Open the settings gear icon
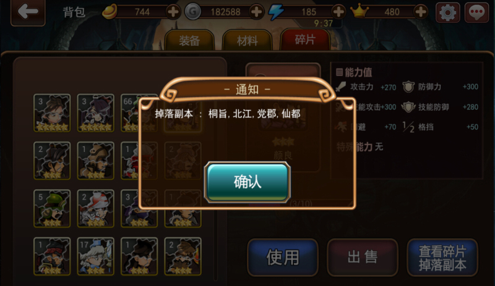This screenshot has height=286, width=495. pyautogui.click(x=447, y=12)
